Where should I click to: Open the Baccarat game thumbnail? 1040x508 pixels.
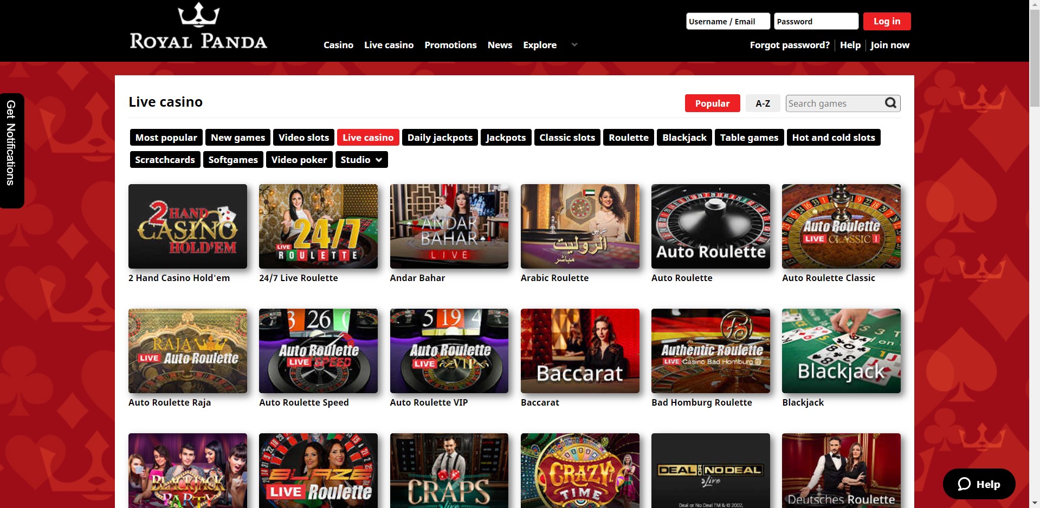click(x=580, y=351)
